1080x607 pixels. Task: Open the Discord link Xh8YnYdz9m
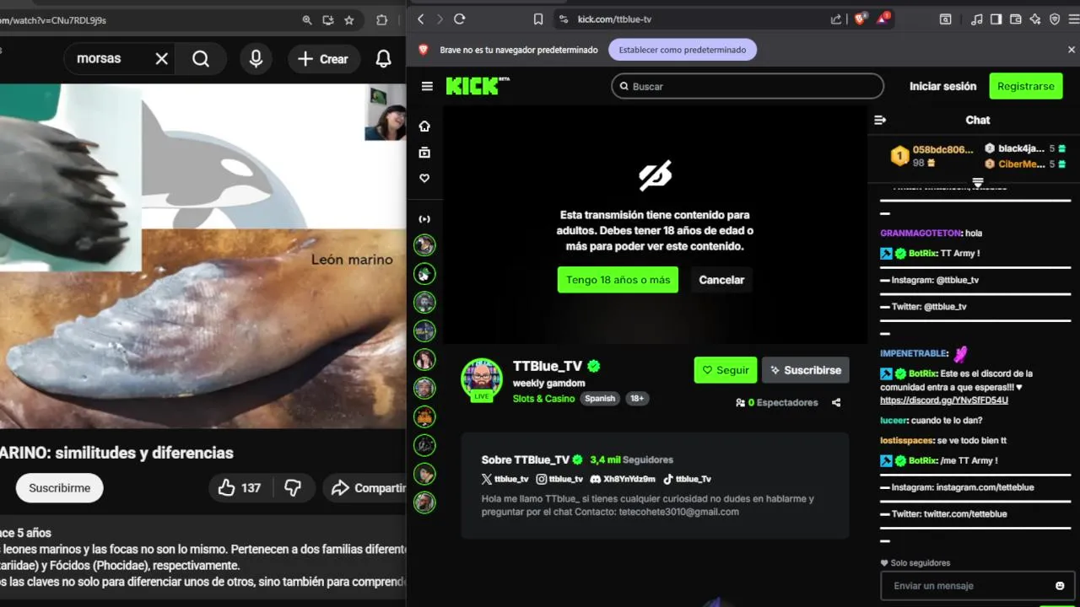tap(623, 479)
